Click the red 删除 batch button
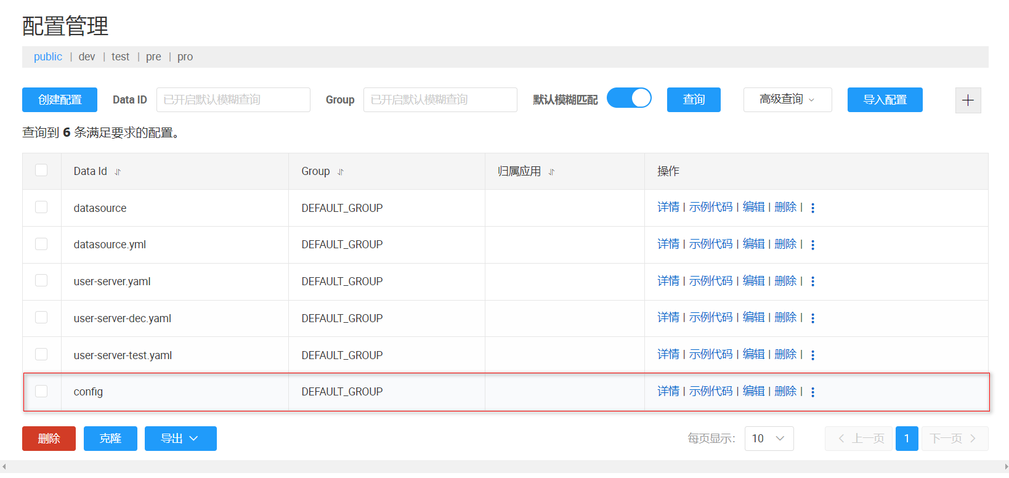This screenshot has width=1009, height=478. [x=49, y=439]
